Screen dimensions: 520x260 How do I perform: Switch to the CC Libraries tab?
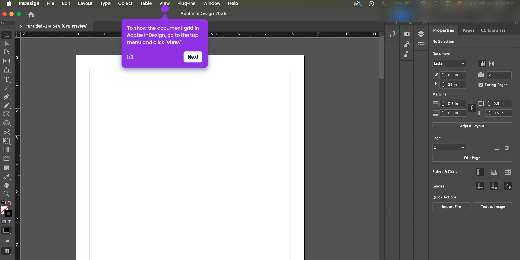493,30
